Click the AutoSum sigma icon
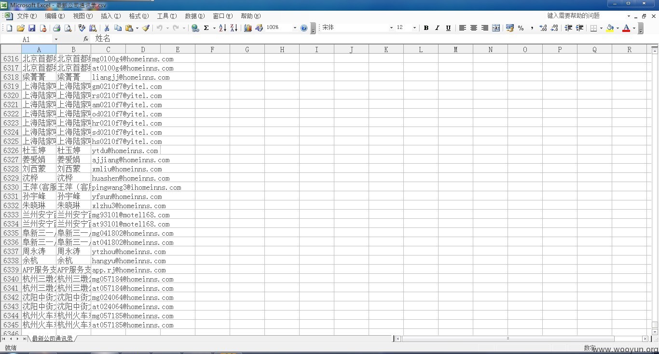This screenshot has height=354, width=659. (206, 28)
